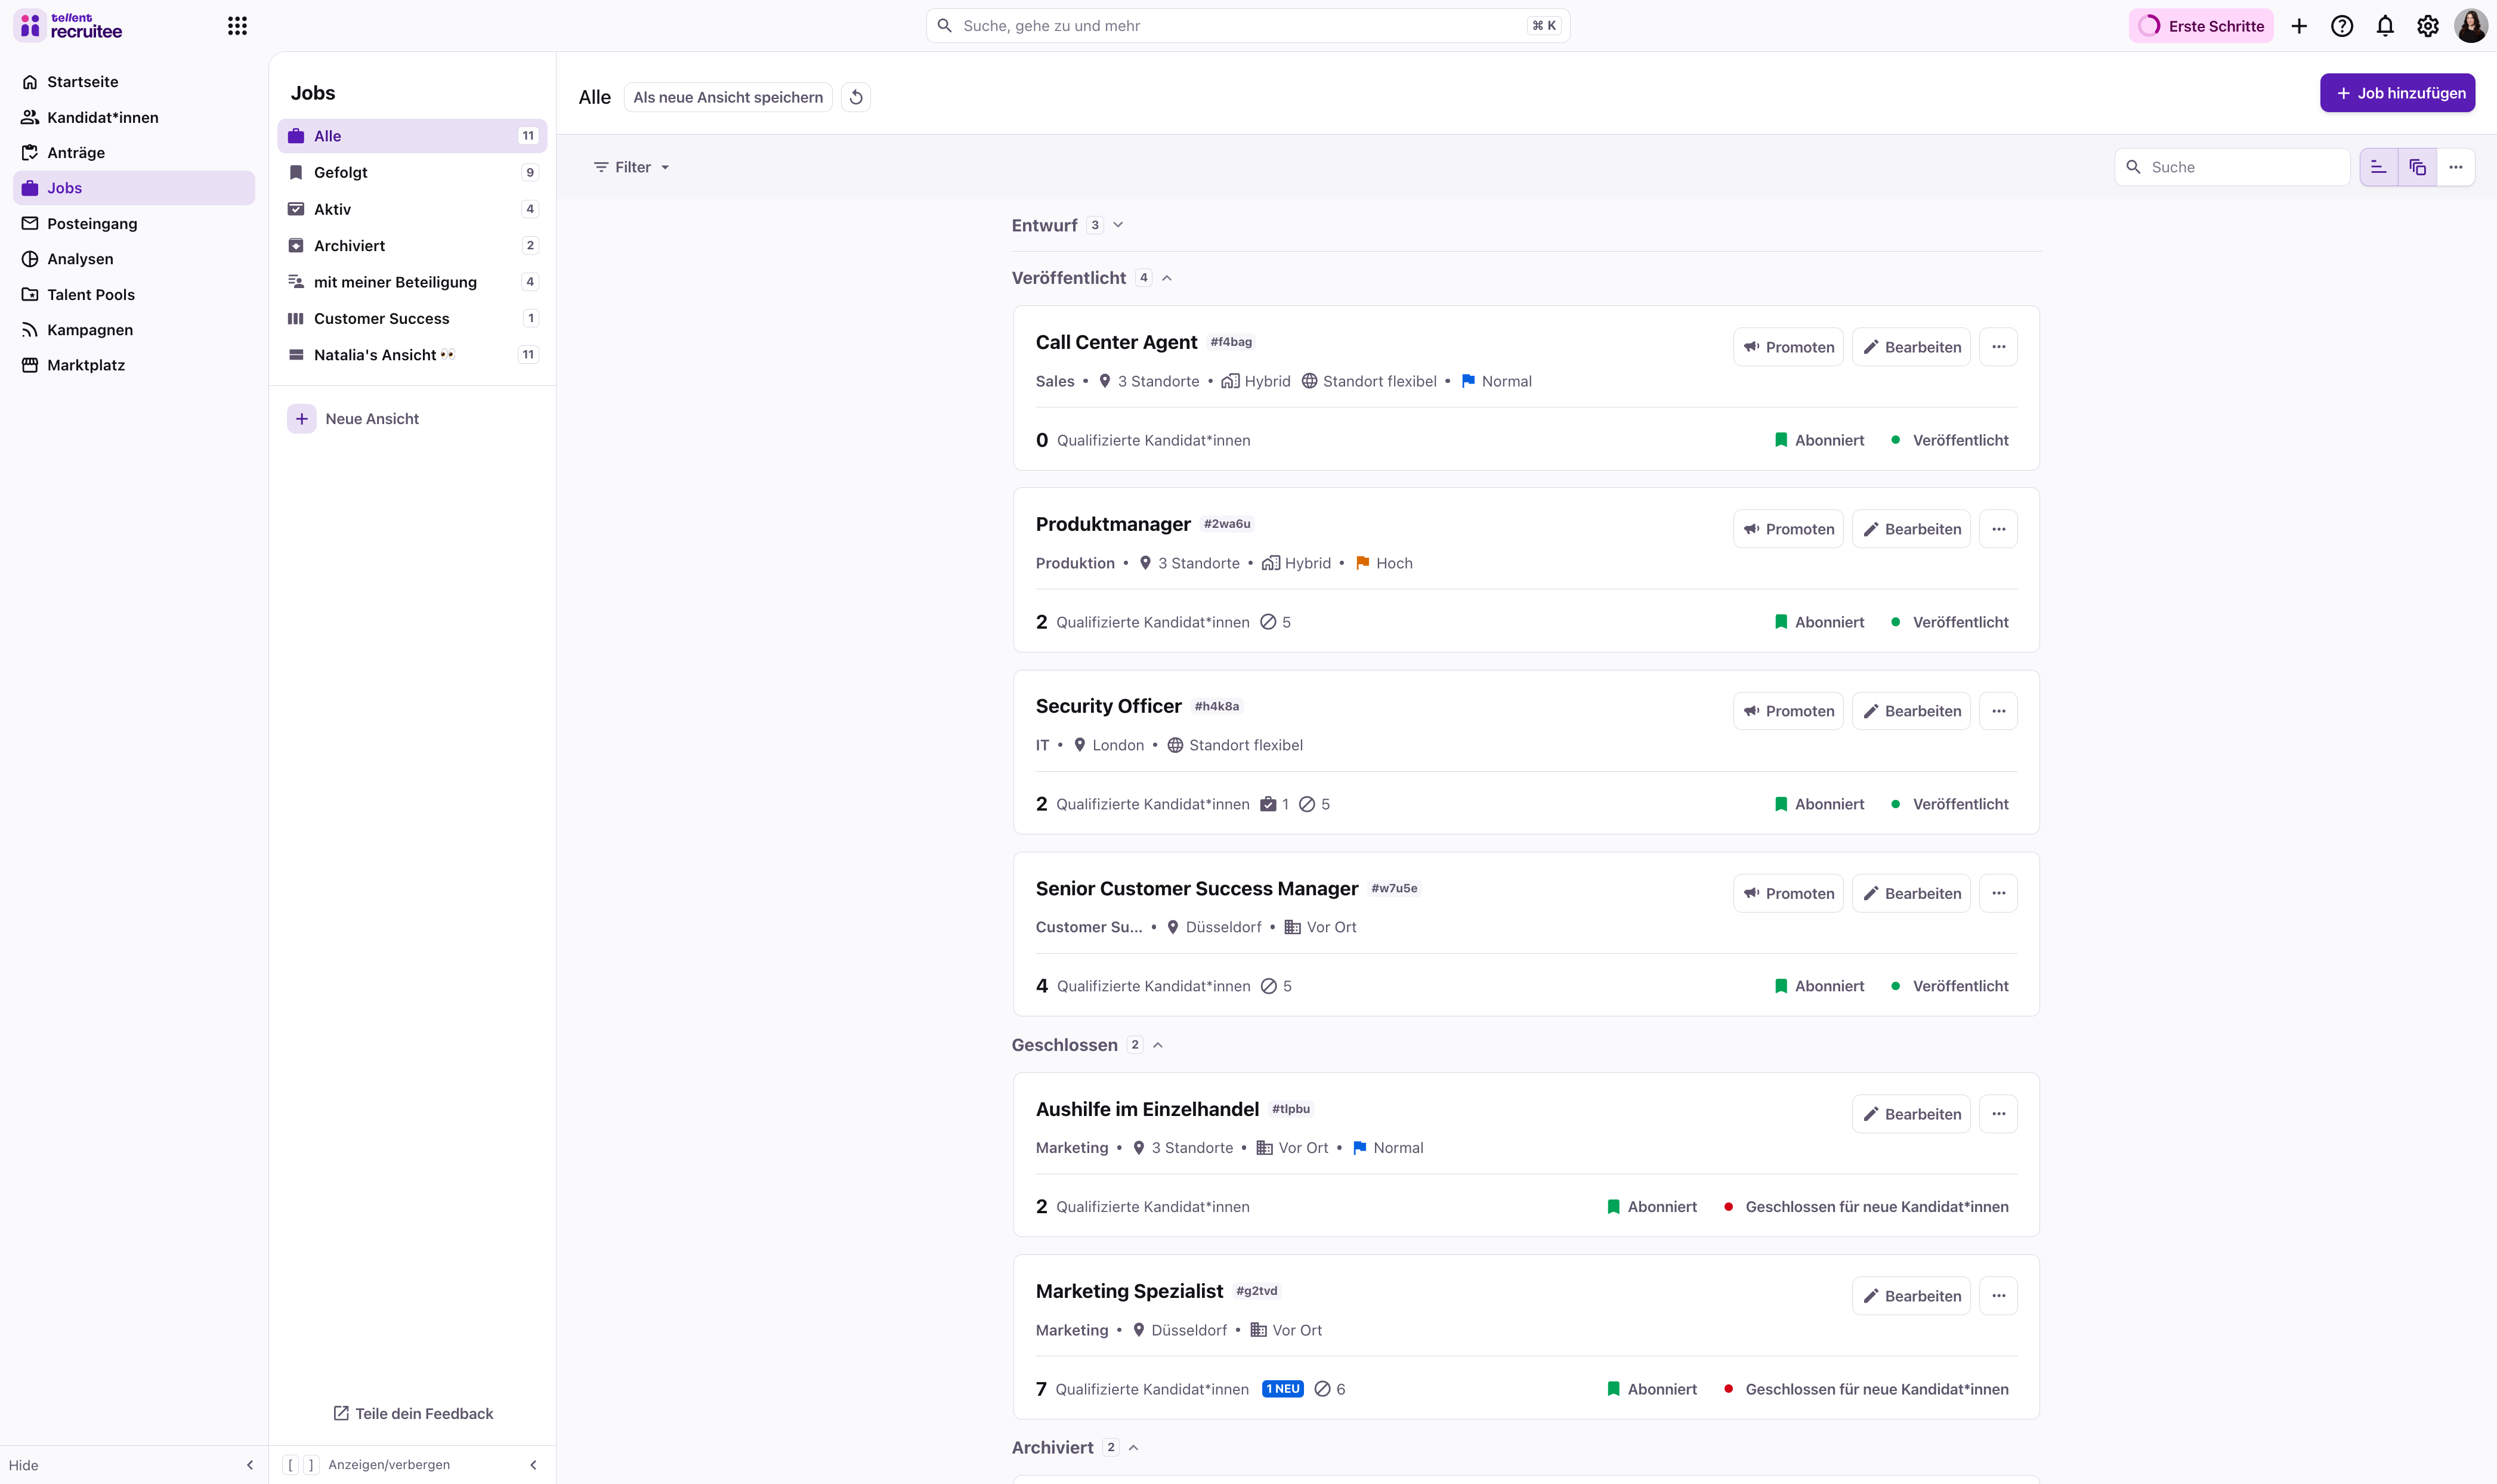This screenshot has height=1484, width=2497.
Task: Open the Archiviert jobs view
Action: pos(349,245)
